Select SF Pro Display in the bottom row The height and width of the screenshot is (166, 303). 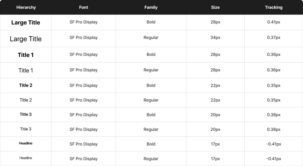[83, 159]
